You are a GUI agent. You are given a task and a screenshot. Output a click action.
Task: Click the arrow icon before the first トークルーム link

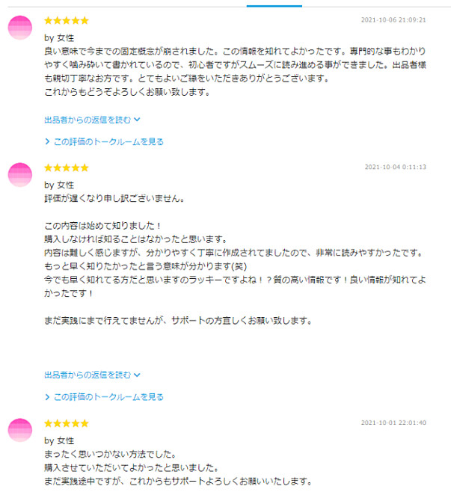47,141
